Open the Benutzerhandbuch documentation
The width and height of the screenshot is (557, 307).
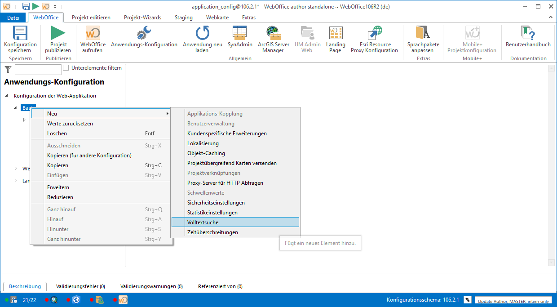tap(528, 33)
